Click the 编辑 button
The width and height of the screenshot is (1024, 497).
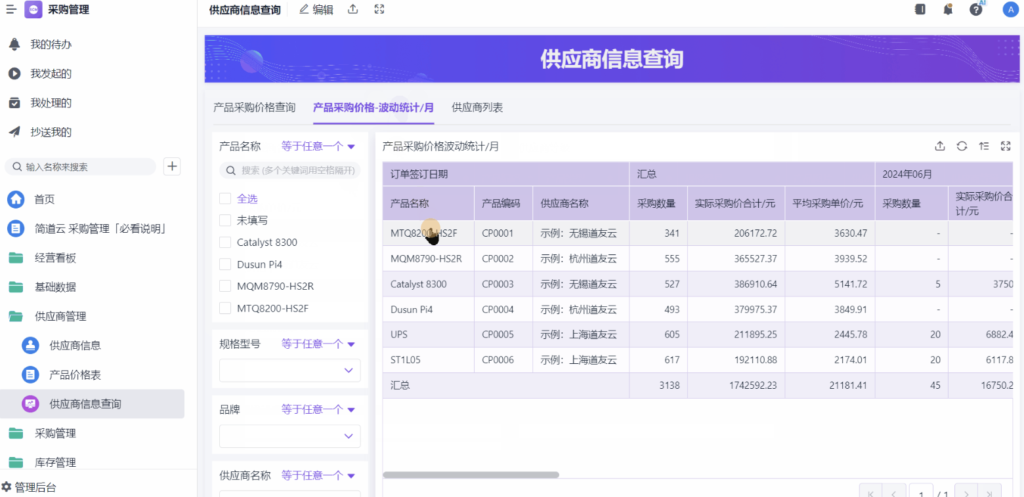316,9
